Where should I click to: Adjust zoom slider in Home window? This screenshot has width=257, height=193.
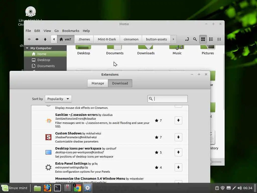click(216, 162)
